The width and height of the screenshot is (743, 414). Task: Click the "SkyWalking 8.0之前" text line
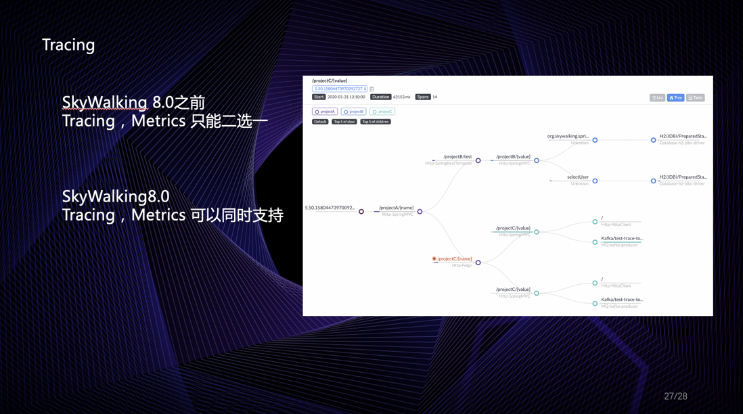(133, 102)
